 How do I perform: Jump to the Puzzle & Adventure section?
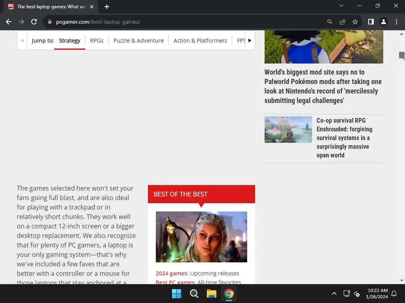(x=138, y=41)
